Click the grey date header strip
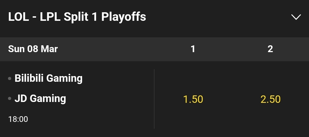The height and width of the screenshot is (137, 309). 154,49
